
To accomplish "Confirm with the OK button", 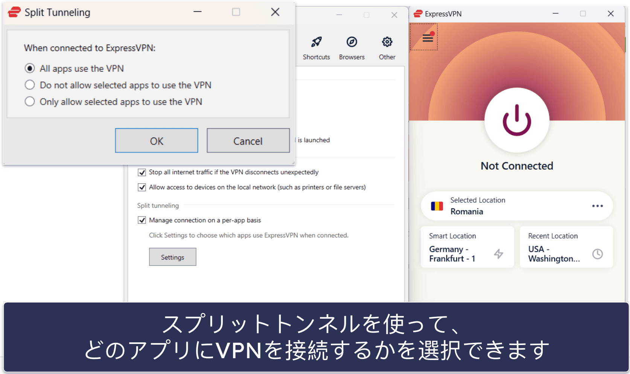I will [157, 141].
